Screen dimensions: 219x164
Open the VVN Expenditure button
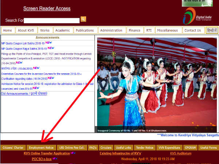click(x=169, y=148)
